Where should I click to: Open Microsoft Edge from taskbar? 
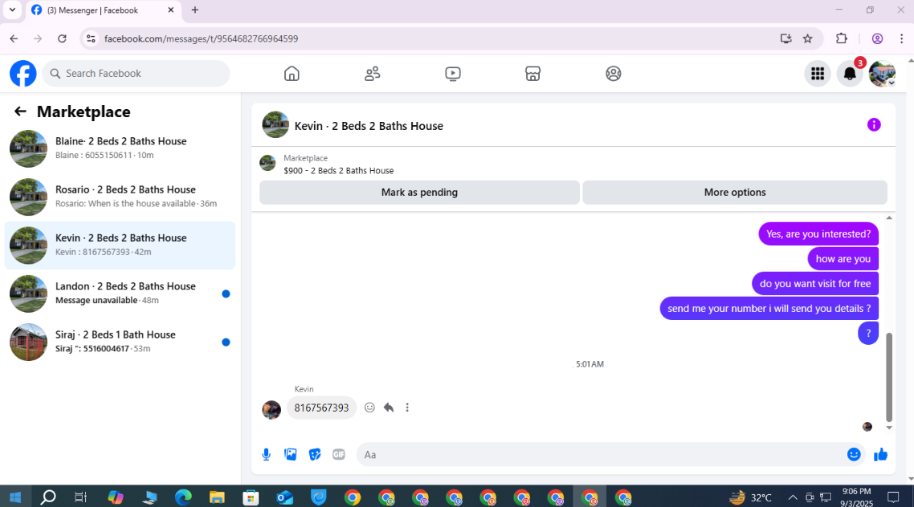183,497
